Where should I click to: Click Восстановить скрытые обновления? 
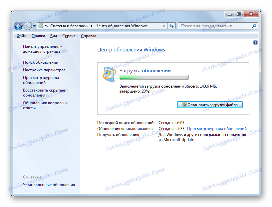(44, 93)
